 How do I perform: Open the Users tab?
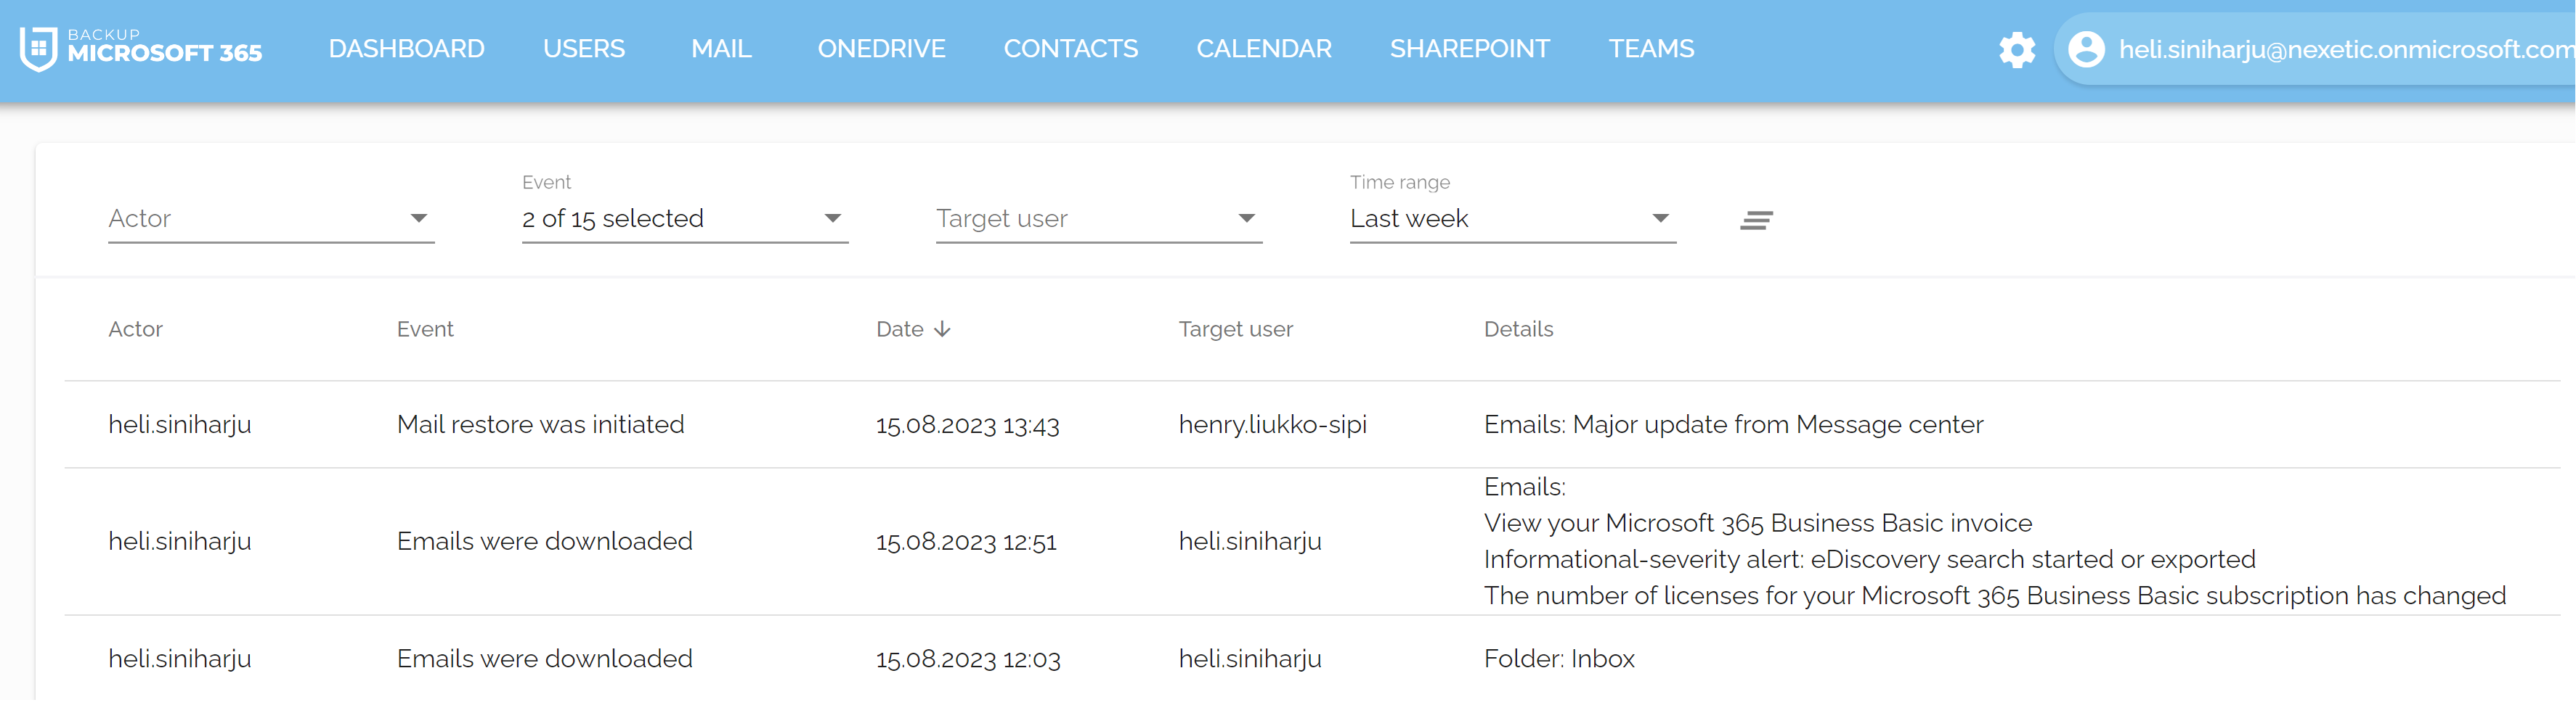coord(584,48)
